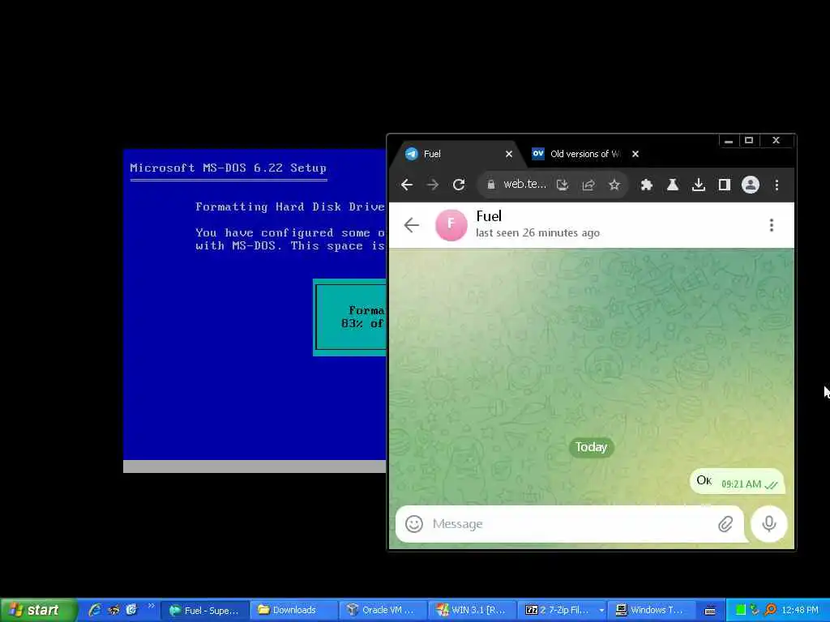Click the 83% formatting progress box
Screen dimensions: 830x622
point(350,317)
